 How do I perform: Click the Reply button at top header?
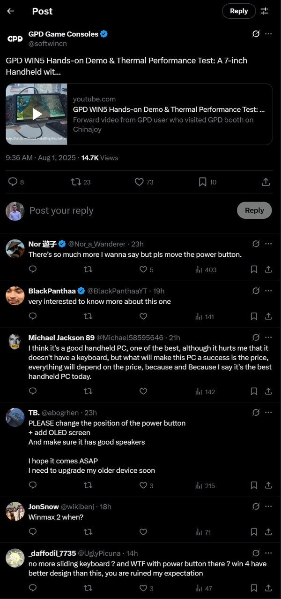239,11
